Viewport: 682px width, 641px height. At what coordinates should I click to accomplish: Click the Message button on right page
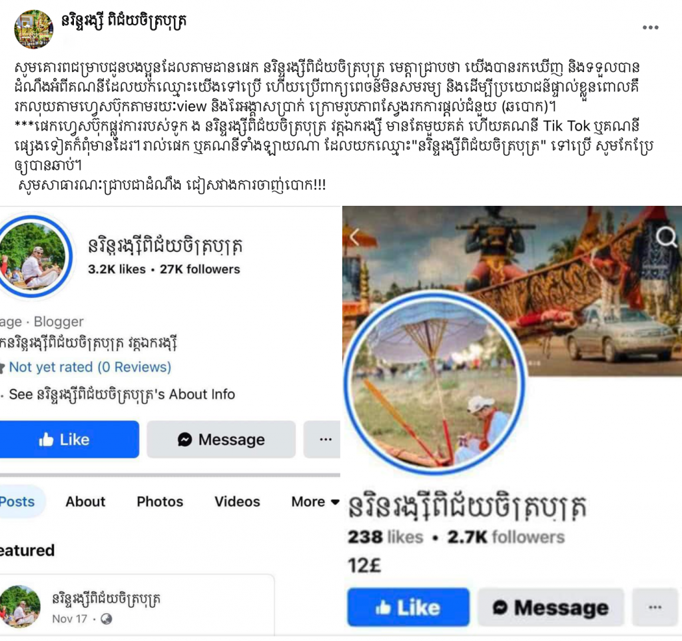[x=551, y=607]
